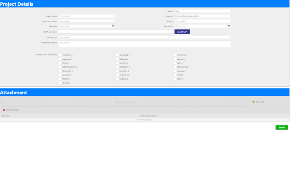Click the green Submit button

point(282,127)
